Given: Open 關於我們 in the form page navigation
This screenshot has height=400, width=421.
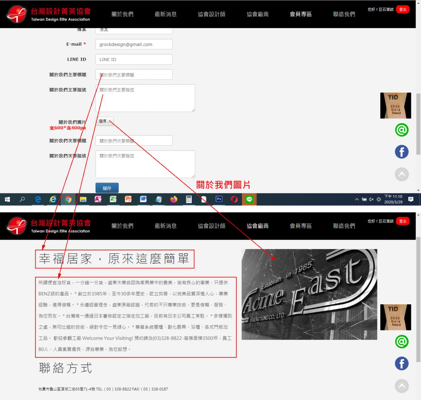Looking at the screenshot, I should pos(122,14).
